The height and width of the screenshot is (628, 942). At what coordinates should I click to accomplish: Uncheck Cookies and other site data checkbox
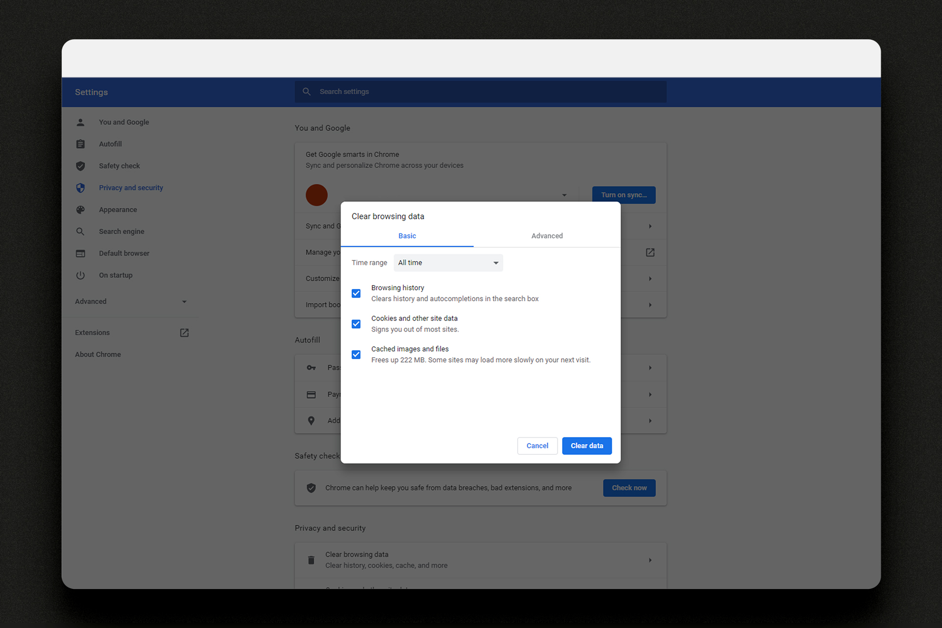point(356,324)
